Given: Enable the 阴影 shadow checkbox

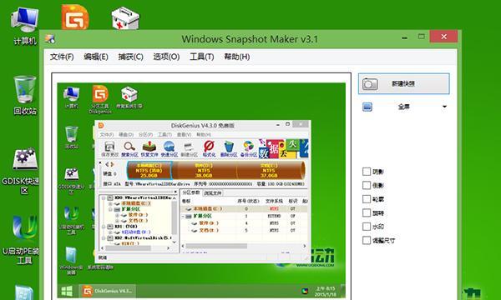Looking at the screenshot, I should point(367,172).
